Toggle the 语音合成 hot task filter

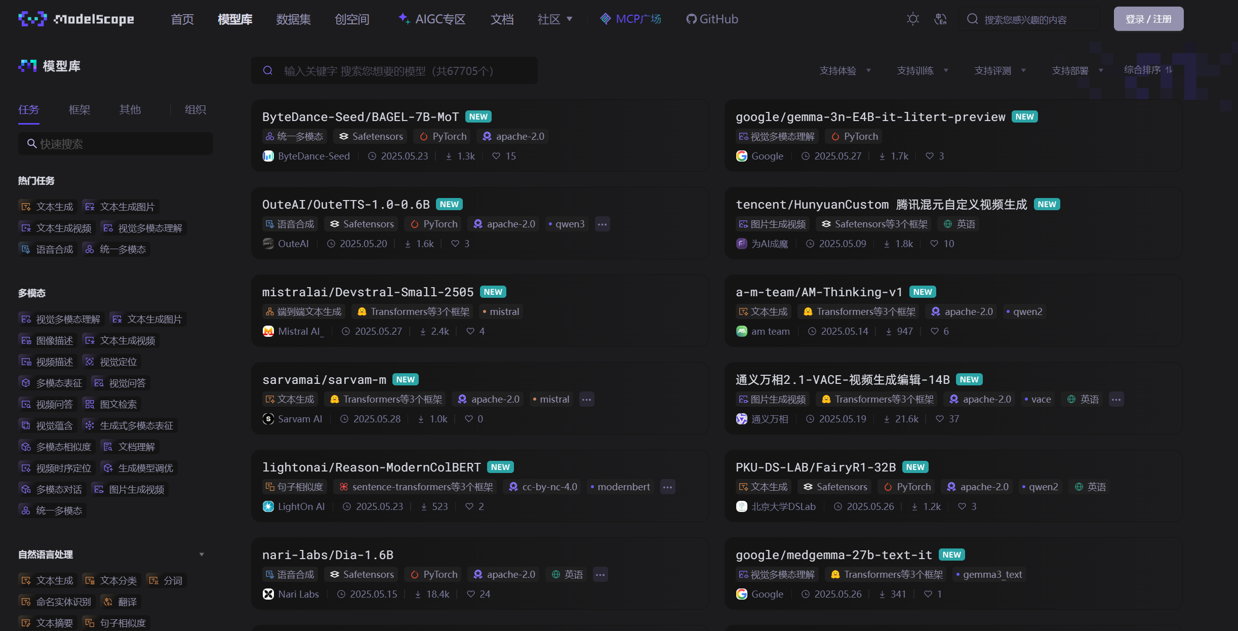point(48,249)
